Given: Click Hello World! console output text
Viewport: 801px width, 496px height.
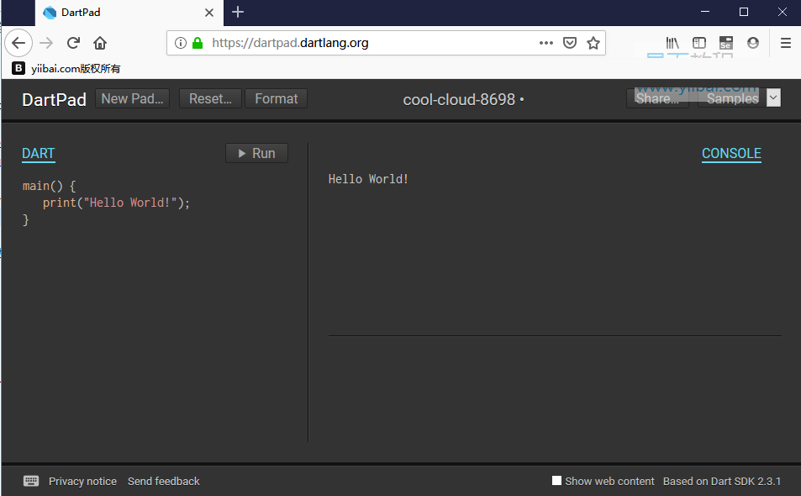Looking at the screenshot, I should tap(368, 179).
